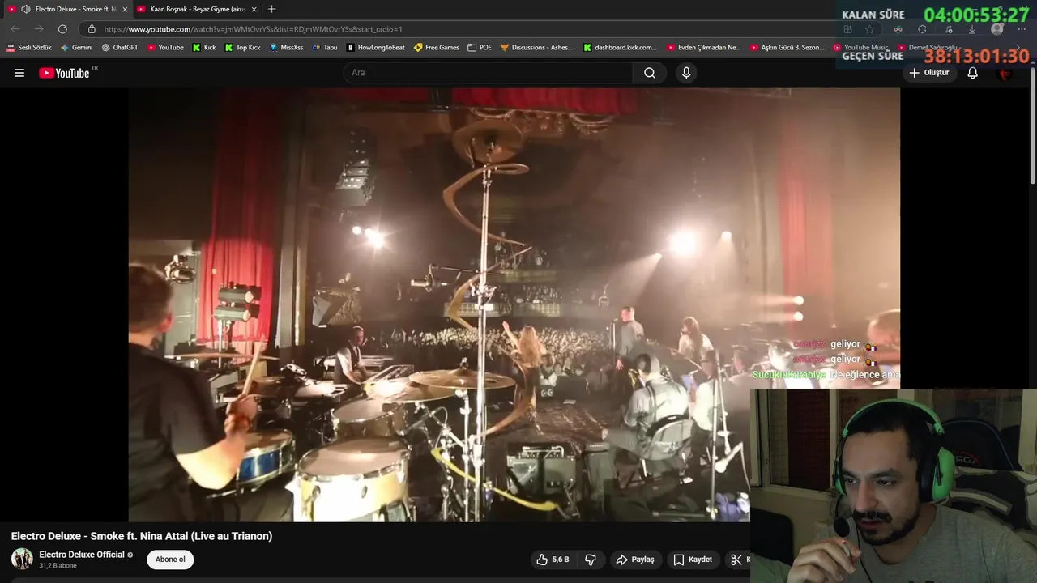1037x583 pixels.
Task: Click the verified badge beside channel name
Action: [130, 555]
